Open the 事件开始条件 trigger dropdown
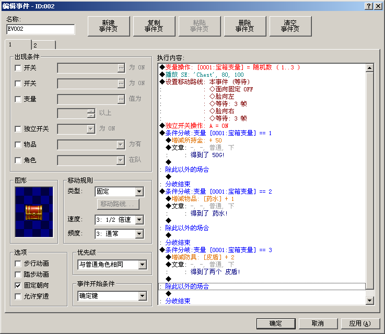Viewport: 385px width, 334px height. click(143, 296)
